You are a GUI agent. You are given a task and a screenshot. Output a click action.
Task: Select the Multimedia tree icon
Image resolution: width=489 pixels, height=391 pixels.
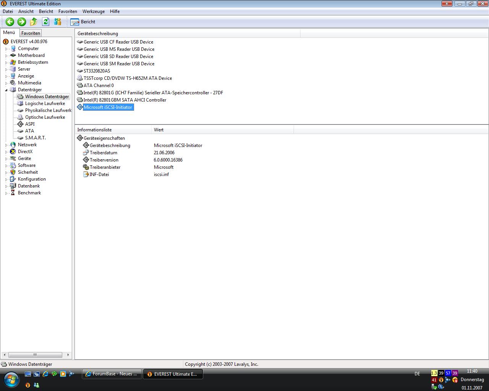coord(13,83)
